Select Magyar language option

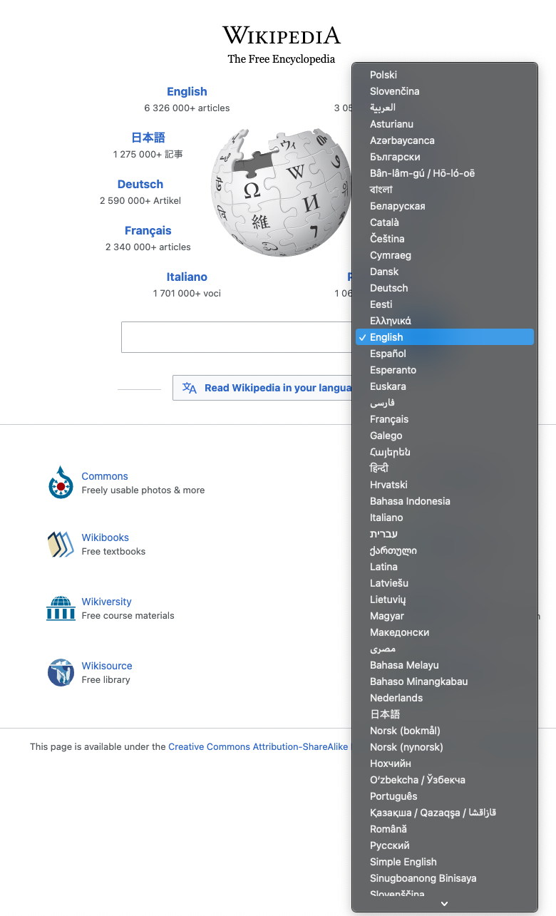tap(445, 616)
